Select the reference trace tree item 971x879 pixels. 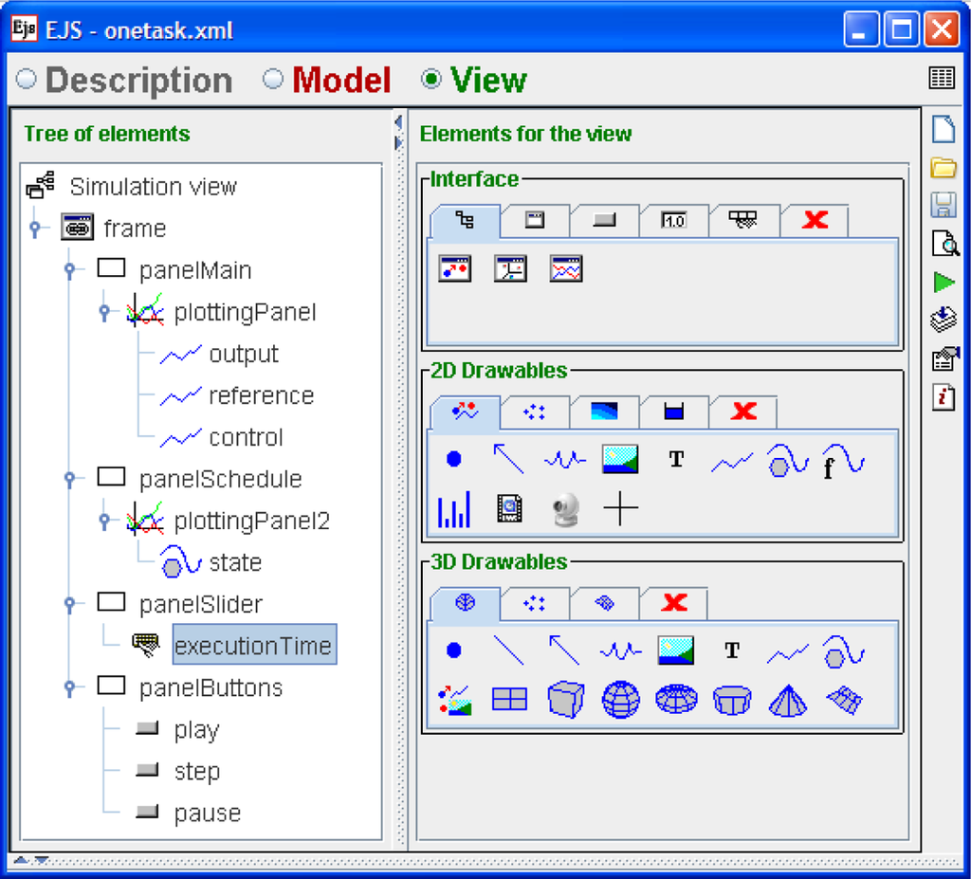coord(261,395)
